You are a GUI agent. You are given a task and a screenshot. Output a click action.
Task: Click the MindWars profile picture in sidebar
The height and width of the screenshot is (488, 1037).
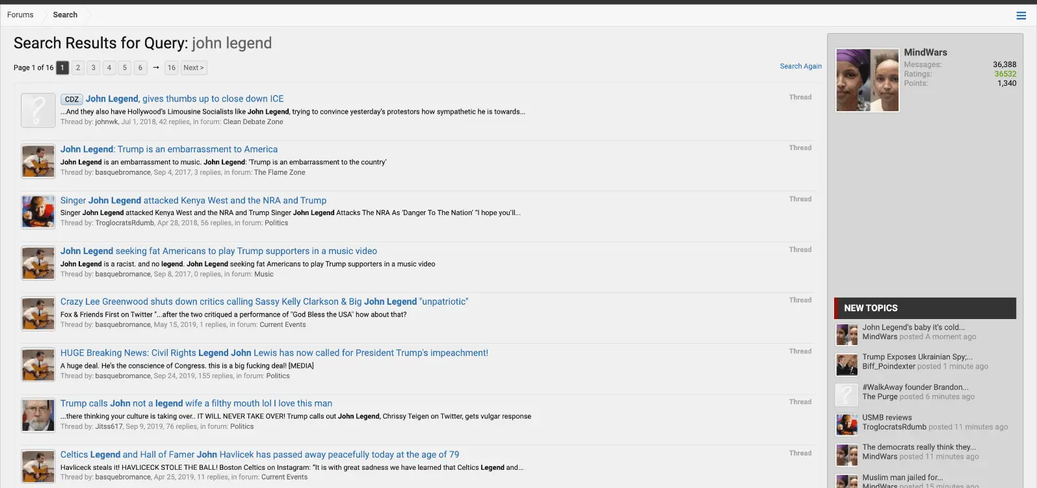pos(867,80)
